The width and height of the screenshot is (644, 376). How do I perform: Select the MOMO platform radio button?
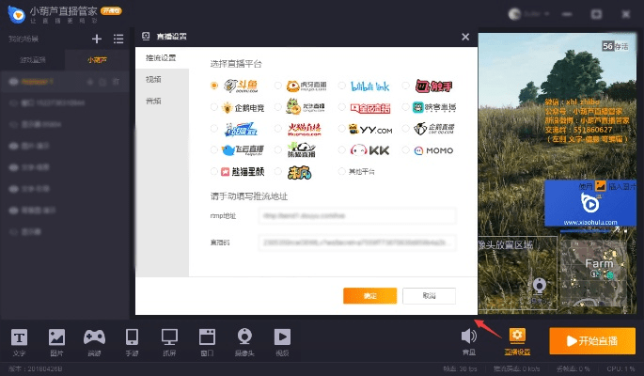tap(406, 149)
